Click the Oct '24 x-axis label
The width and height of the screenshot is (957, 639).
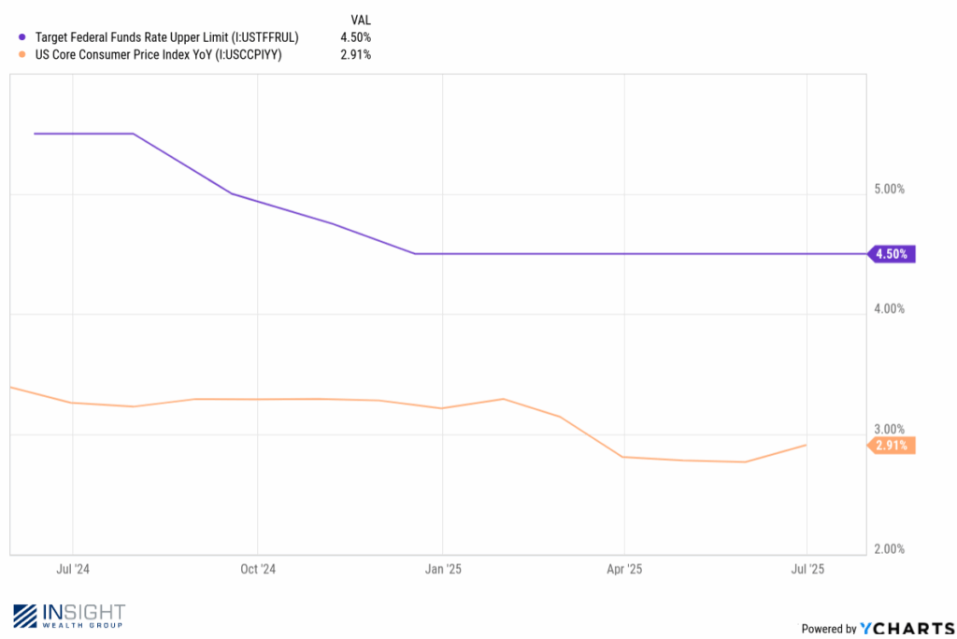coord(258,569)
